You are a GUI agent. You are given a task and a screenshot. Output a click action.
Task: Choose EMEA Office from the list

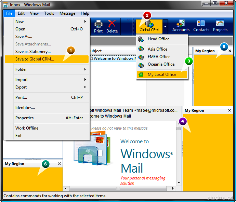click(159, 57)
